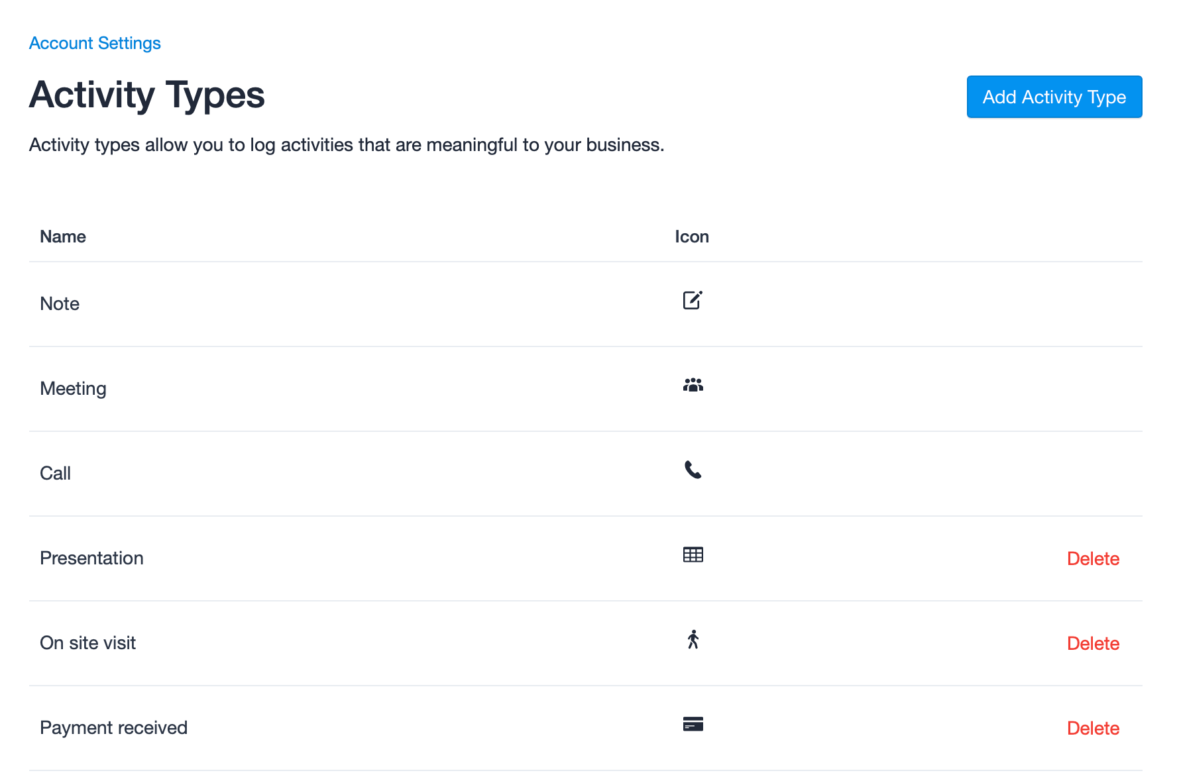Click the Payment received credit card icon

693,724
